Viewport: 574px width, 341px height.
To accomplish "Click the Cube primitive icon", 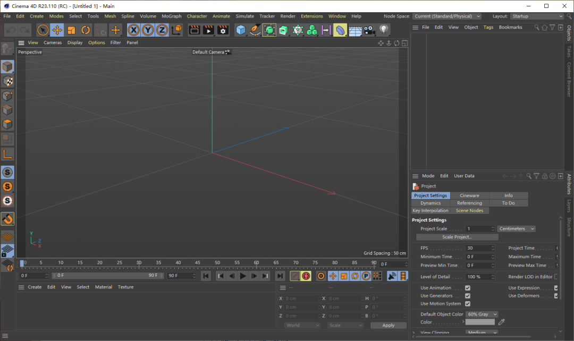I will pyautogui.click(x=241, y=30).
